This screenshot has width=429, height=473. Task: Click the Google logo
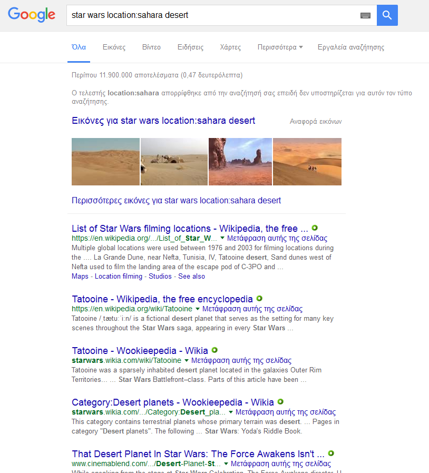coord(32,15)
